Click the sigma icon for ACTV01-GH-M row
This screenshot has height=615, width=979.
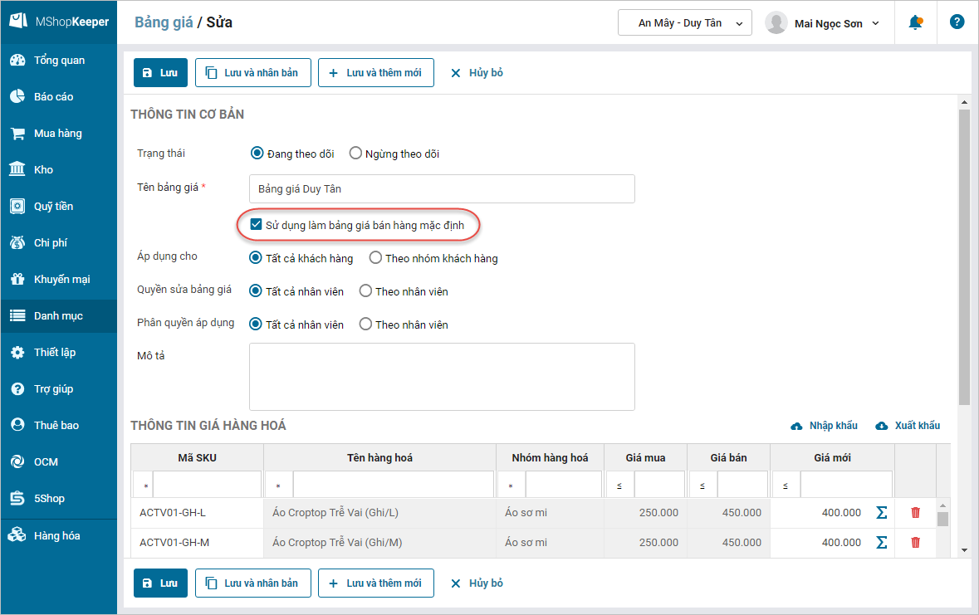(882, 543)
